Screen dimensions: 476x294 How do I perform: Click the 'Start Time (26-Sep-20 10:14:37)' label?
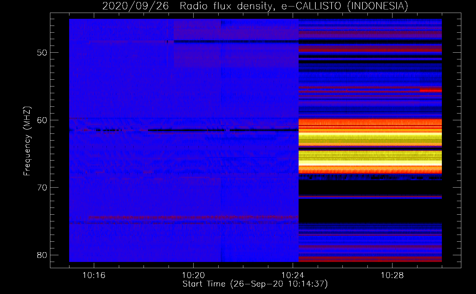tap(255, 284)
